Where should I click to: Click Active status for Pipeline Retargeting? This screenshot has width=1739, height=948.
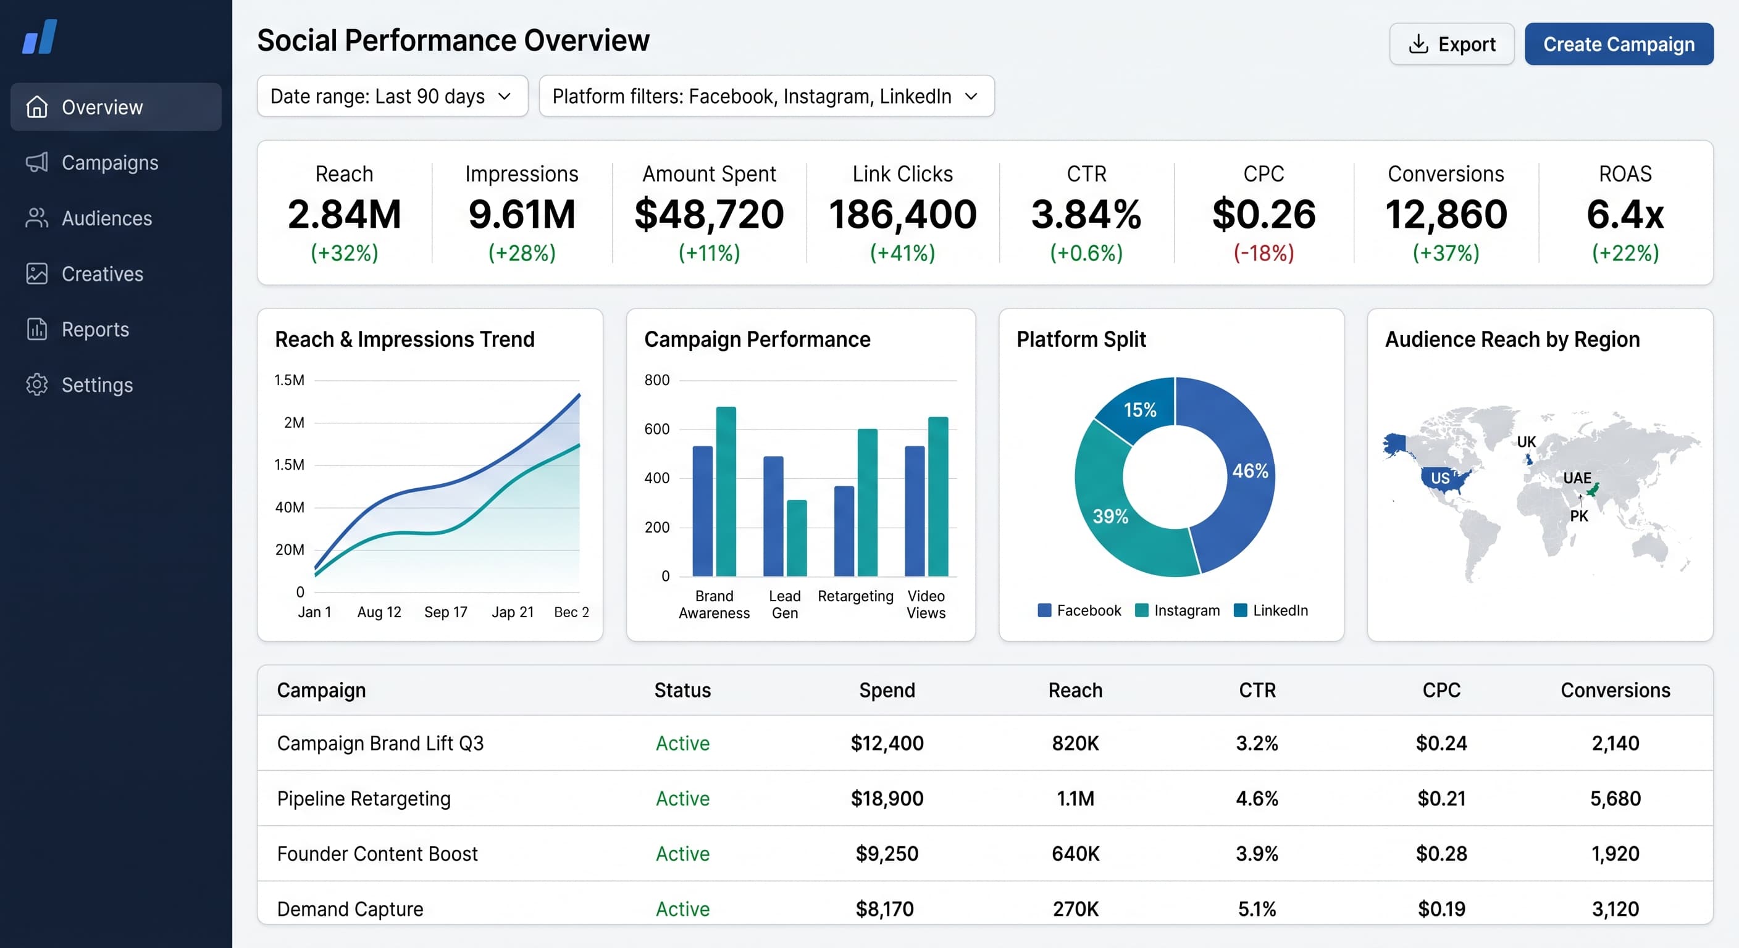pos(682,798)
